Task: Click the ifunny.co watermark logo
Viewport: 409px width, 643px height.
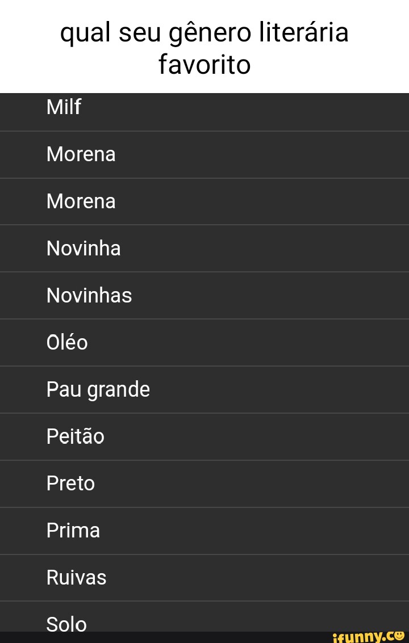Action: coord(368,637)
